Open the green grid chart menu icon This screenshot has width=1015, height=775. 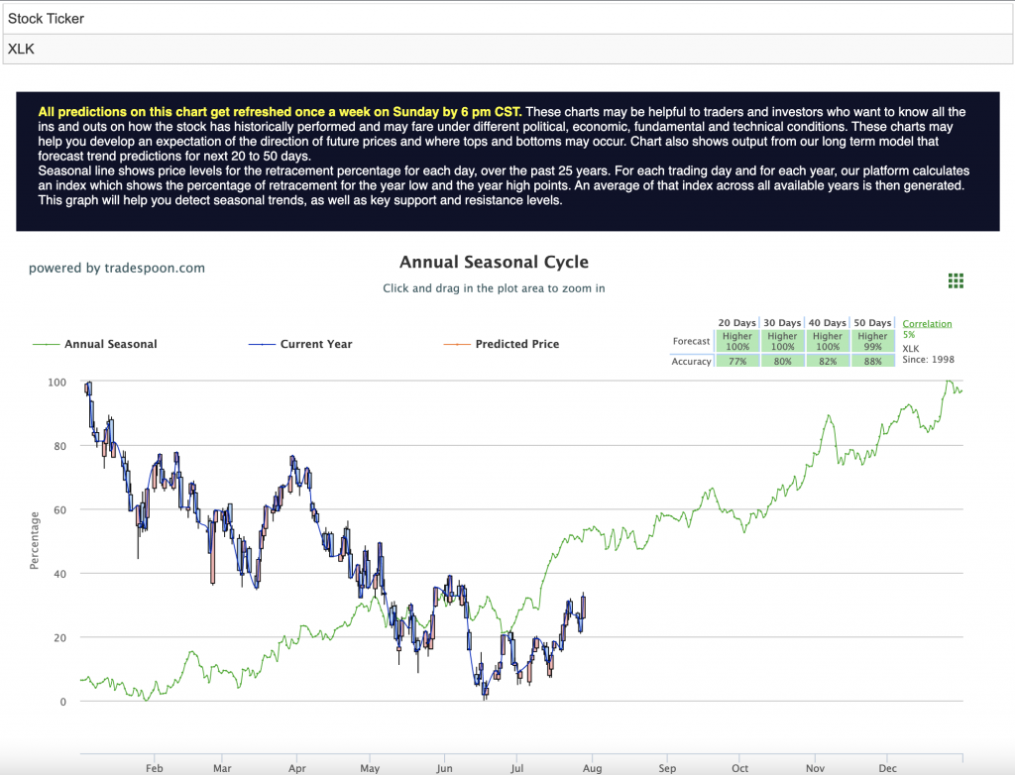956,280
